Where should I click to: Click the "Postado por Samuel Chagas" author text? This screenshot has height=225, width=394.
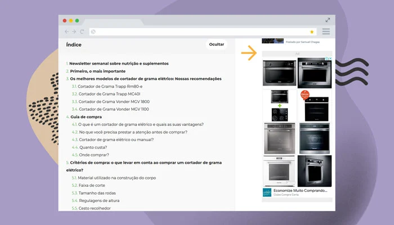(303, 42)
